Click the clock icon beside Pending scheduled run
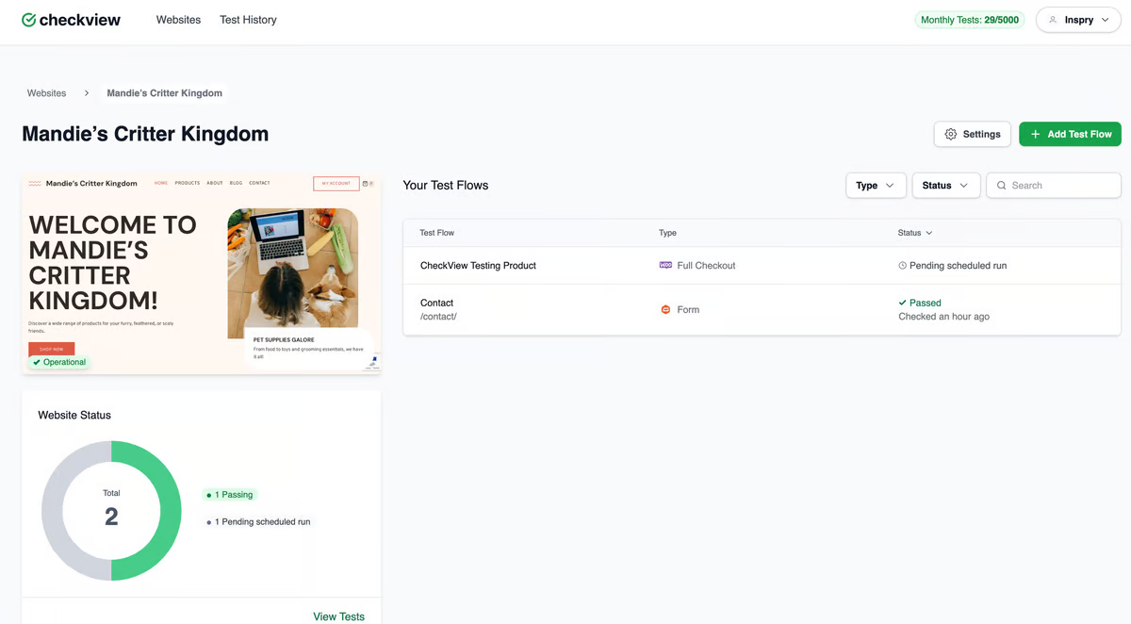 click(902, 265)
